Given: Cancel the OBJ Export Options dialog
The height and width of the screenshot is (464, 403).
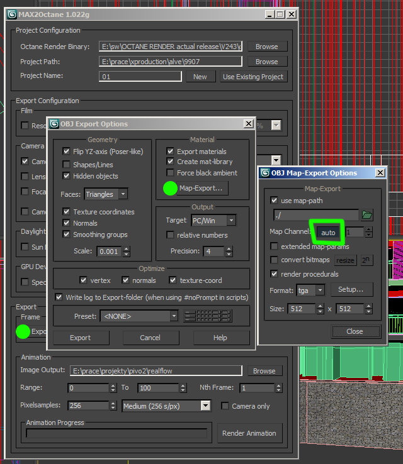Looking at the screenshot, I should coord(150,338).
